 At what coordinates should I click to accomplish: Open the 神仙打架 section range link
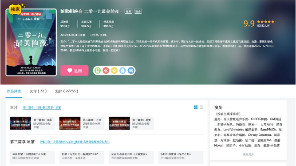pos(75,142)
